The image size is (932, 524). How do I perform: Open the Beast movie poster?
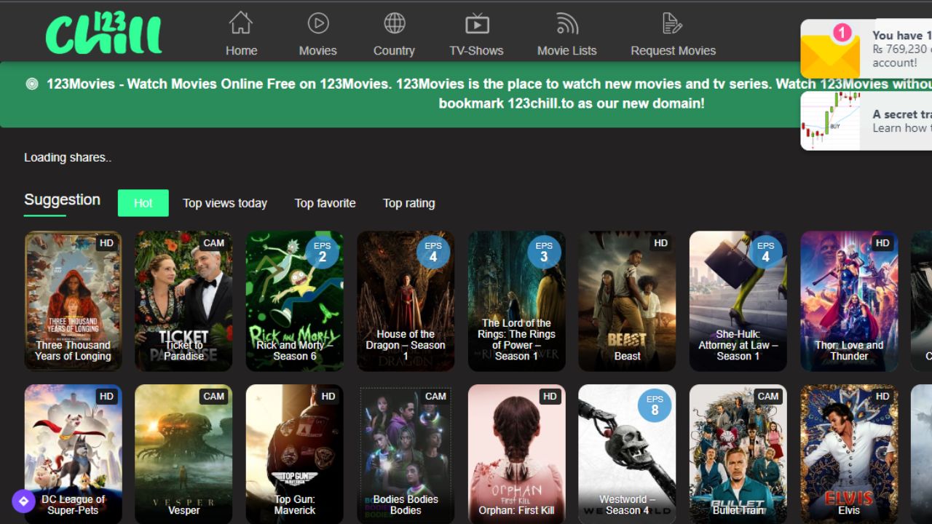coord(627,301)
